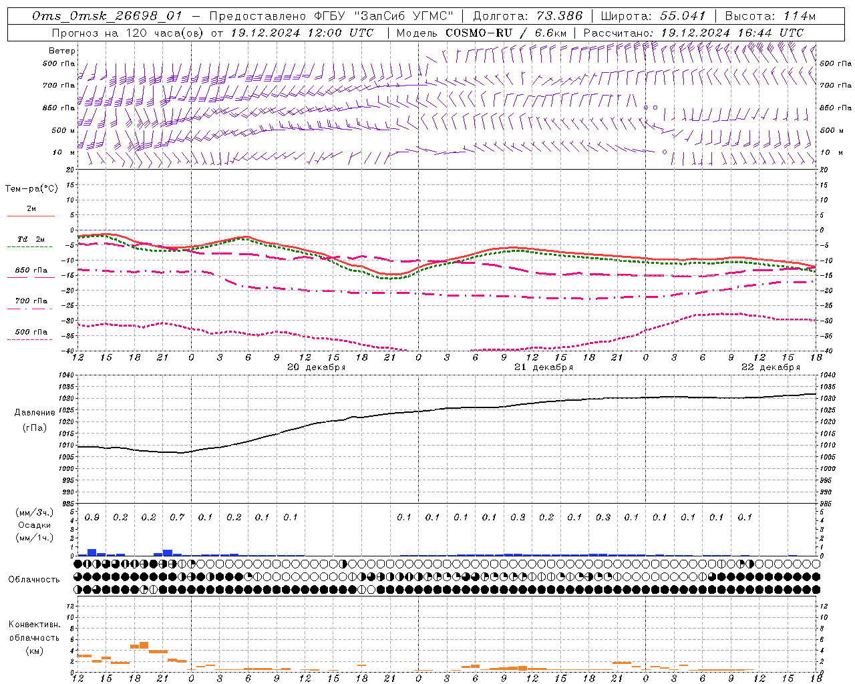Click the Долгота: 73.386 longitude value
This screenshot has height=684, width=855.
pyautogui.click(x=528, y=16)
